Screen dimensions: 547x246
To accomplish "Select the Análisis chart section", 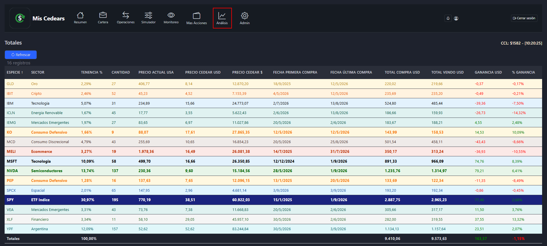I will point(222,18).
